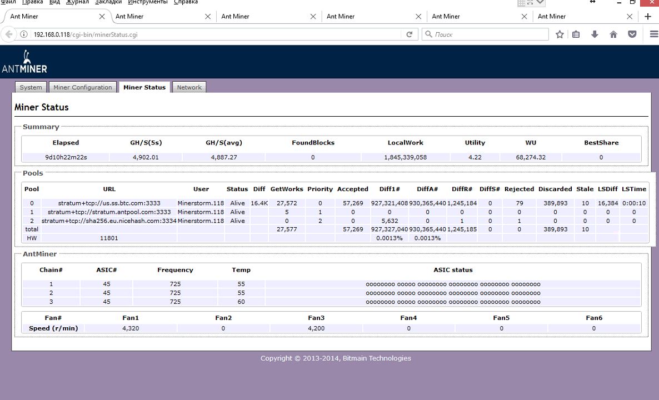Viewport: 659px width, 400px height.
Task: Click the Frequency value 725 for chain 1
Action: pos(175,284)
